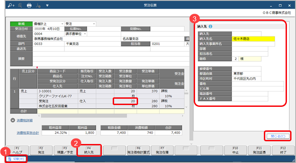Click the F3 精算／予定 function key
This screenshot has height=163, width=296.
pos(65,150)
